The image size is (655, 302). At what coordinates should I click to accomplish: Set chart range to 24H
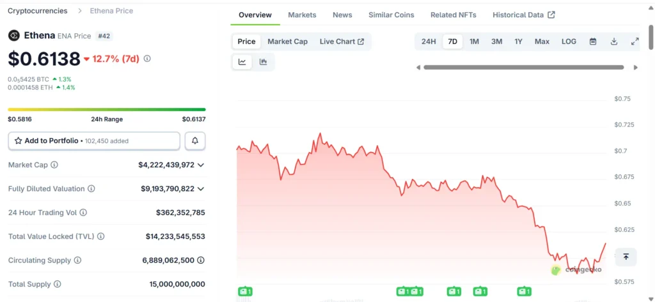[x=429, y=42]
